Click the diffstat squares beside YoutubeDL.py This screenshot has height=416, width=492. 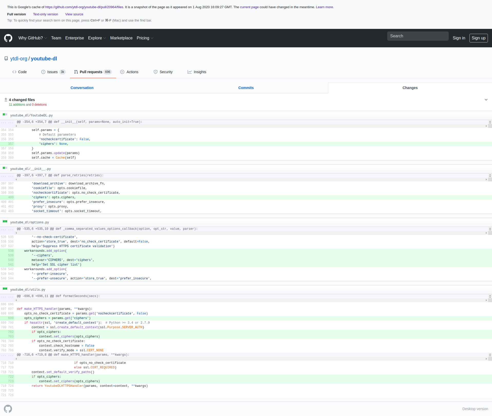[x=5, y=114]
